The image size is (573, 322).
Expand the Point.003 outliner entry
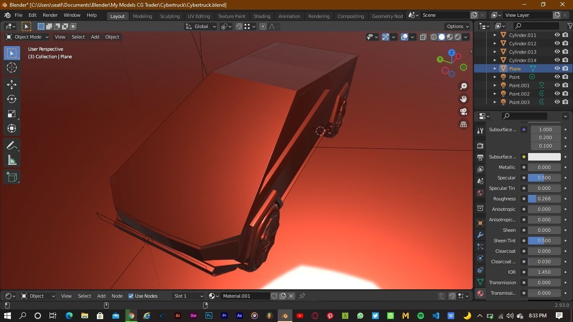(x=495, y=102)
